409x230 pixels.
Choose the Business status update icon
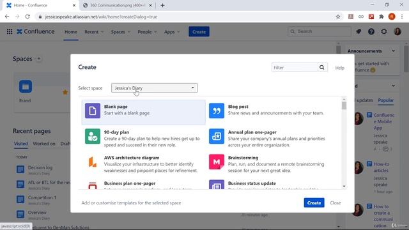click(x=217, y=185)
